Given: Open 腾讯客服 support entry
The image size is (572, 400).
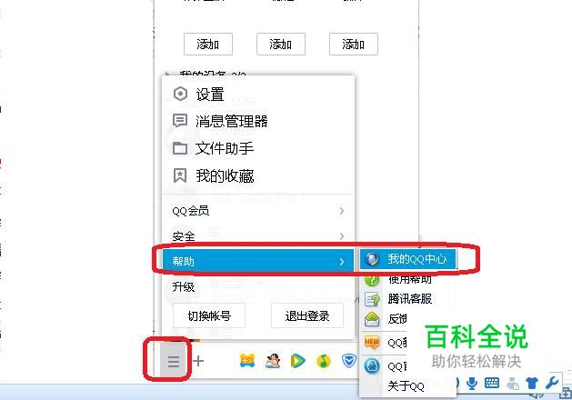Looking at the screenshot, I should coord(407,299).
